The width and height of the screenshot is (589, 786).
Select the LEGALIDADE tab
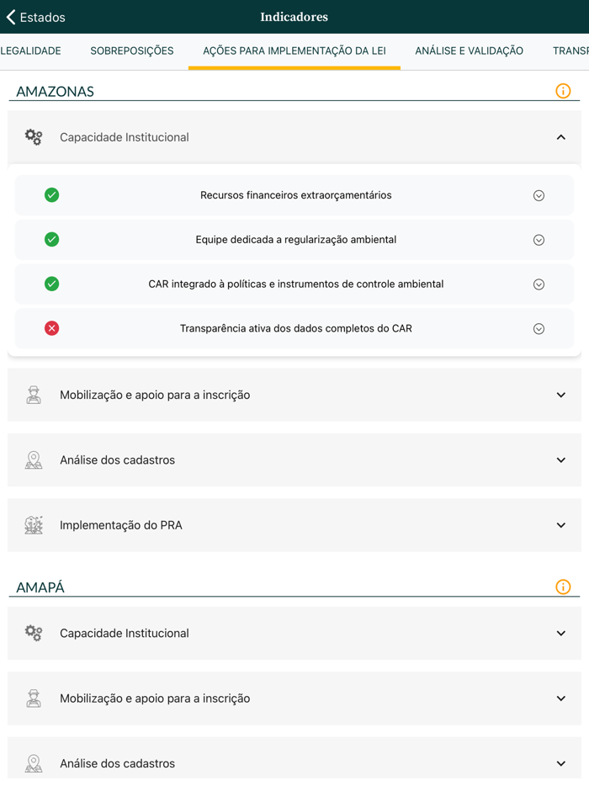32,50
